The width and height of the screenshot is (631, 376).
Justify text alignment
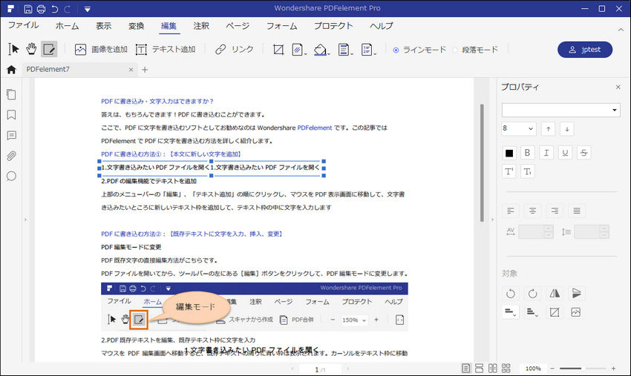tap(577, 211)
